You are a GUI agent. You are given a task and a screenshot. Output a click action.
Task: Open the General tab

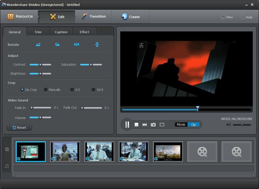coord(15,32)
